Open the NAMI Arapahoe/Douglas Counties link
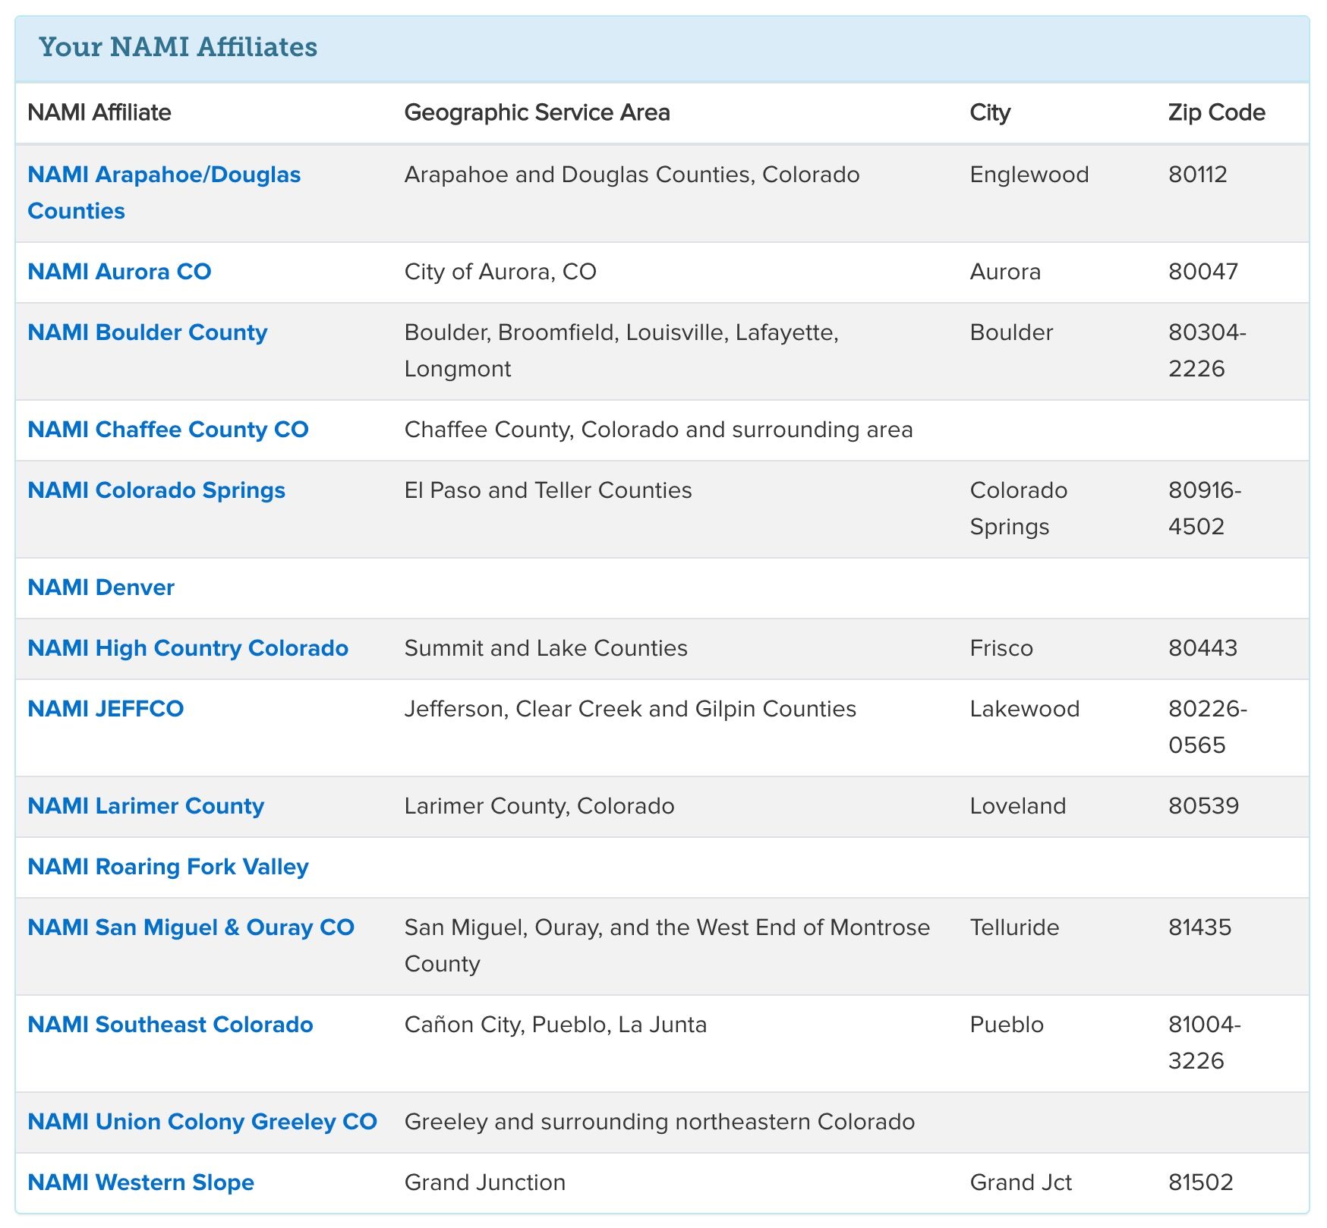 164,175
